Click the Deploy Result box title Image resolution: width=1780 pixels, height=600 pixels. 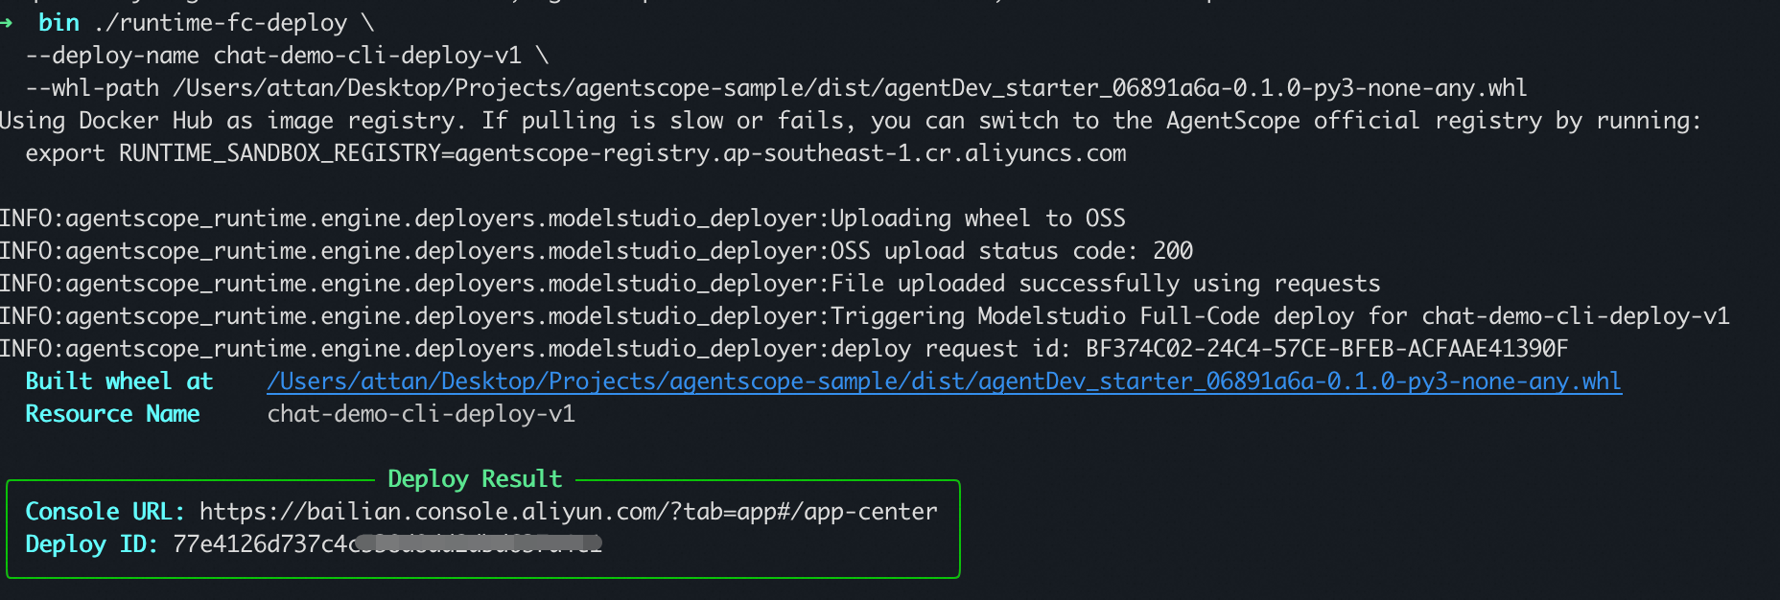pyautogui.click(x=475, y=479)
